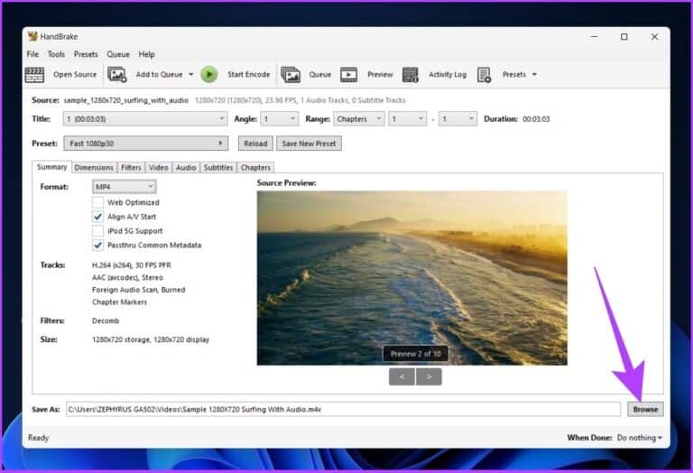Open the Title dropdown 1 (00:03:03)
693x473 pixels.
pos(145,119)
